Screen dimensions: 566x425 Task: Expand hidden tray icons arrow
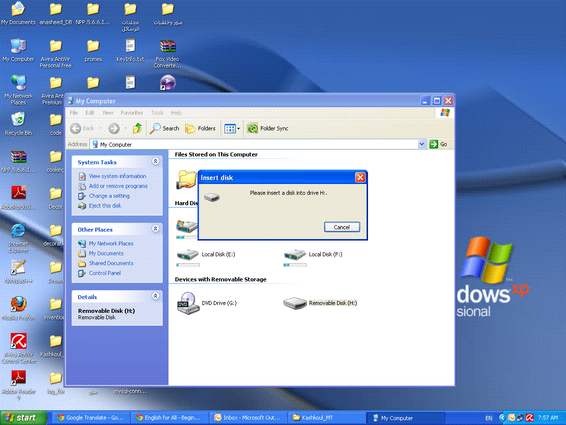(x=502, y=418)
